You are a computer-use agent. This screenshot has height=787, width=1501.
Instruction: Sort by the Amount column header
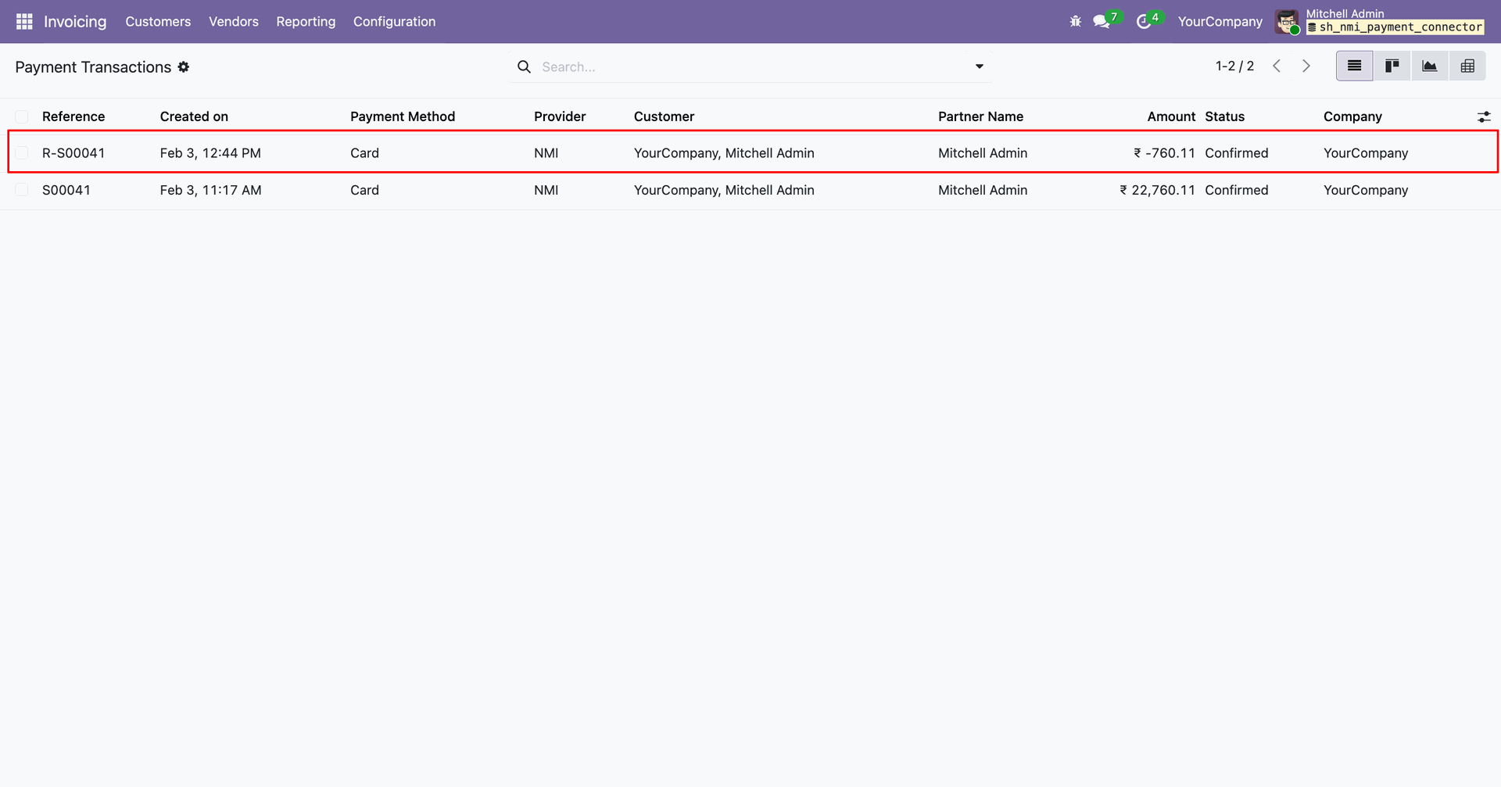[1170, 116]
